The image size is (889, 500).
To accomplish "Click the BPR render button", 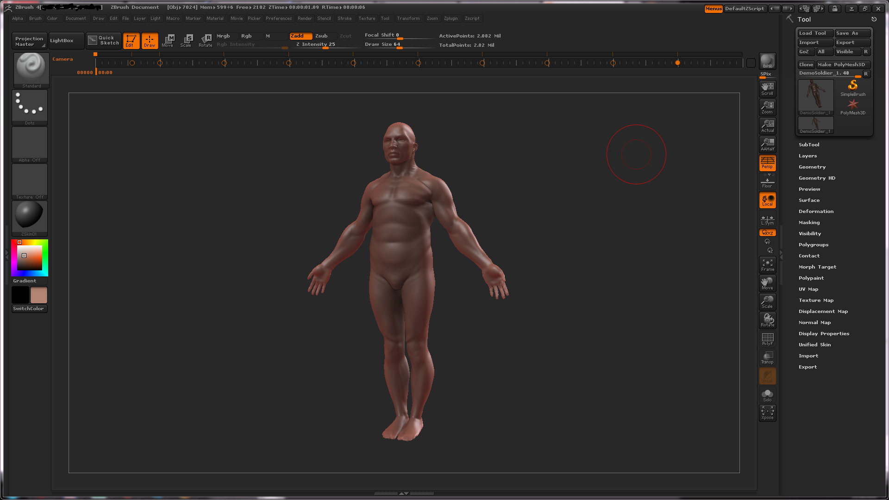I will 767,61.
